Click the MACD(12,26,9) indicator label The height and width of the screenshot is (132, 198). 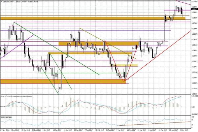[x=8, y=96]
